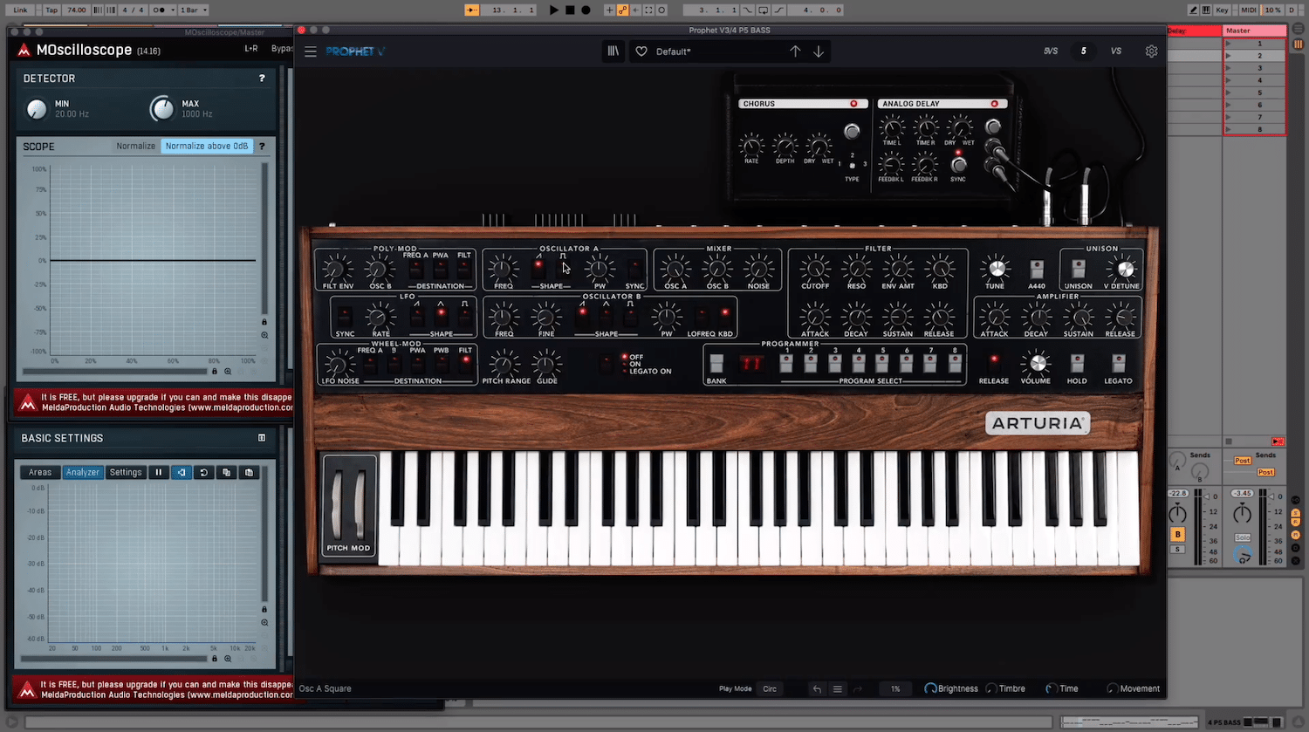This screenshot has width=1309, height=732.
Task: Switch to the 5 synth mode
Action: click(1084, 51)
